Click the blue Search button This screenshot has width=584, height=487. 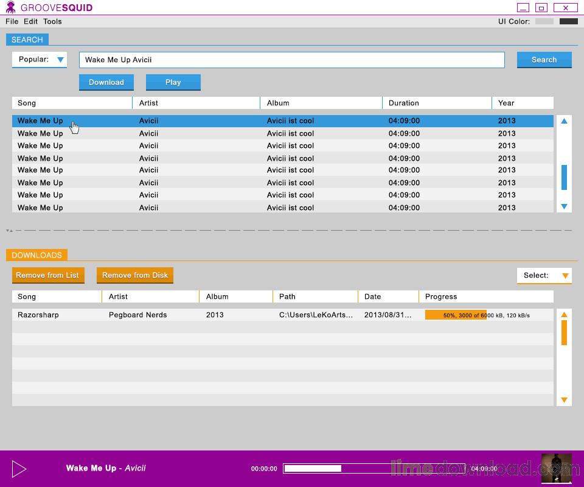coord(544,60)
